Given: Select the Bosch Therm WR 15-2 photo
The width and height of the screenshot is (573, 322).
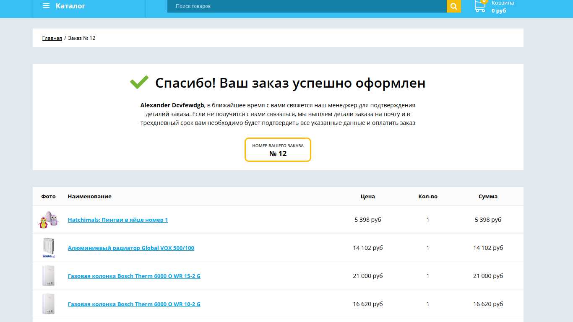Looking at the screenshot, I should coord(48,275).
